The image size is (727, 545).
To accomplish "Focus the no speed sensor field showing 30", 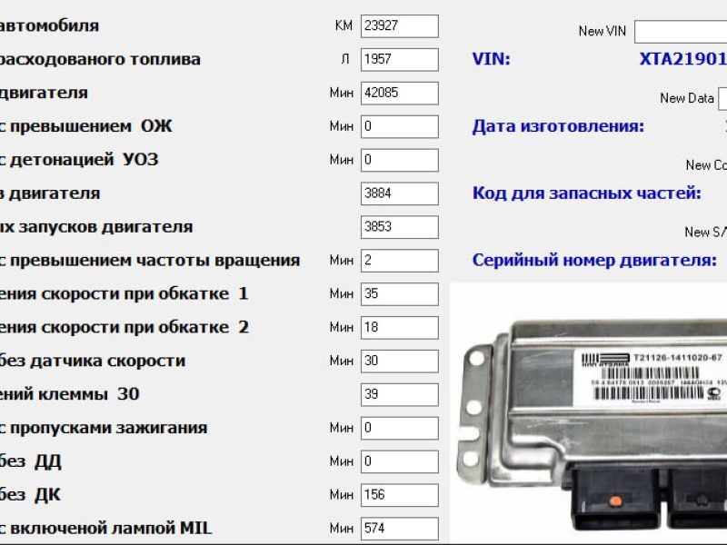I will [x=399, y=361].
